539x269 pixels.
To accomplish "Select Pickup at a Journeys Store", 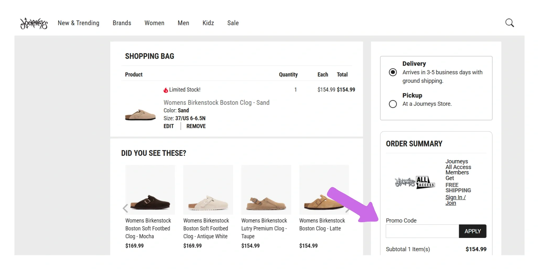I will click(393, 104).
